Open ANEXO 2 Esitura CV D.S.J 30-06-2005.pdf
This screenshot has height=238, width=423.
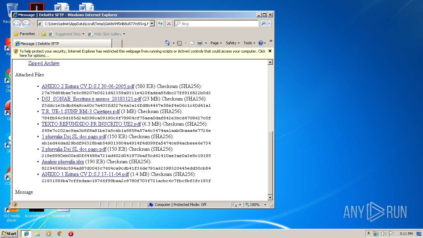click(x=88, y=86)
